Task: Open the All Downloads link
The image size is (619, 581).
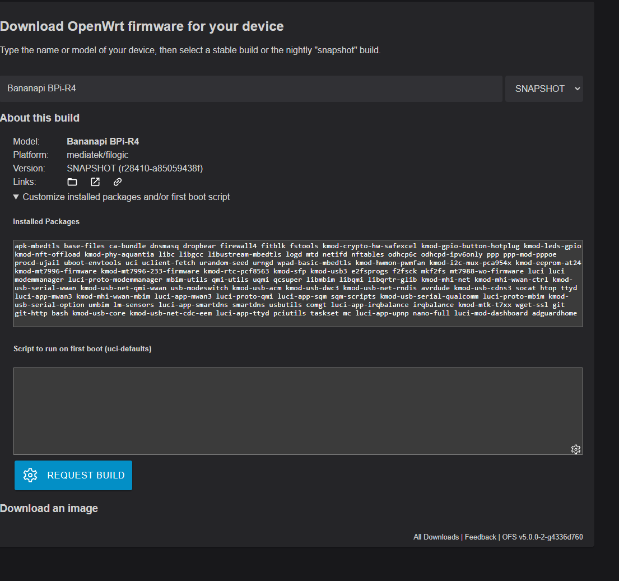Action: [x=436, y=537]
